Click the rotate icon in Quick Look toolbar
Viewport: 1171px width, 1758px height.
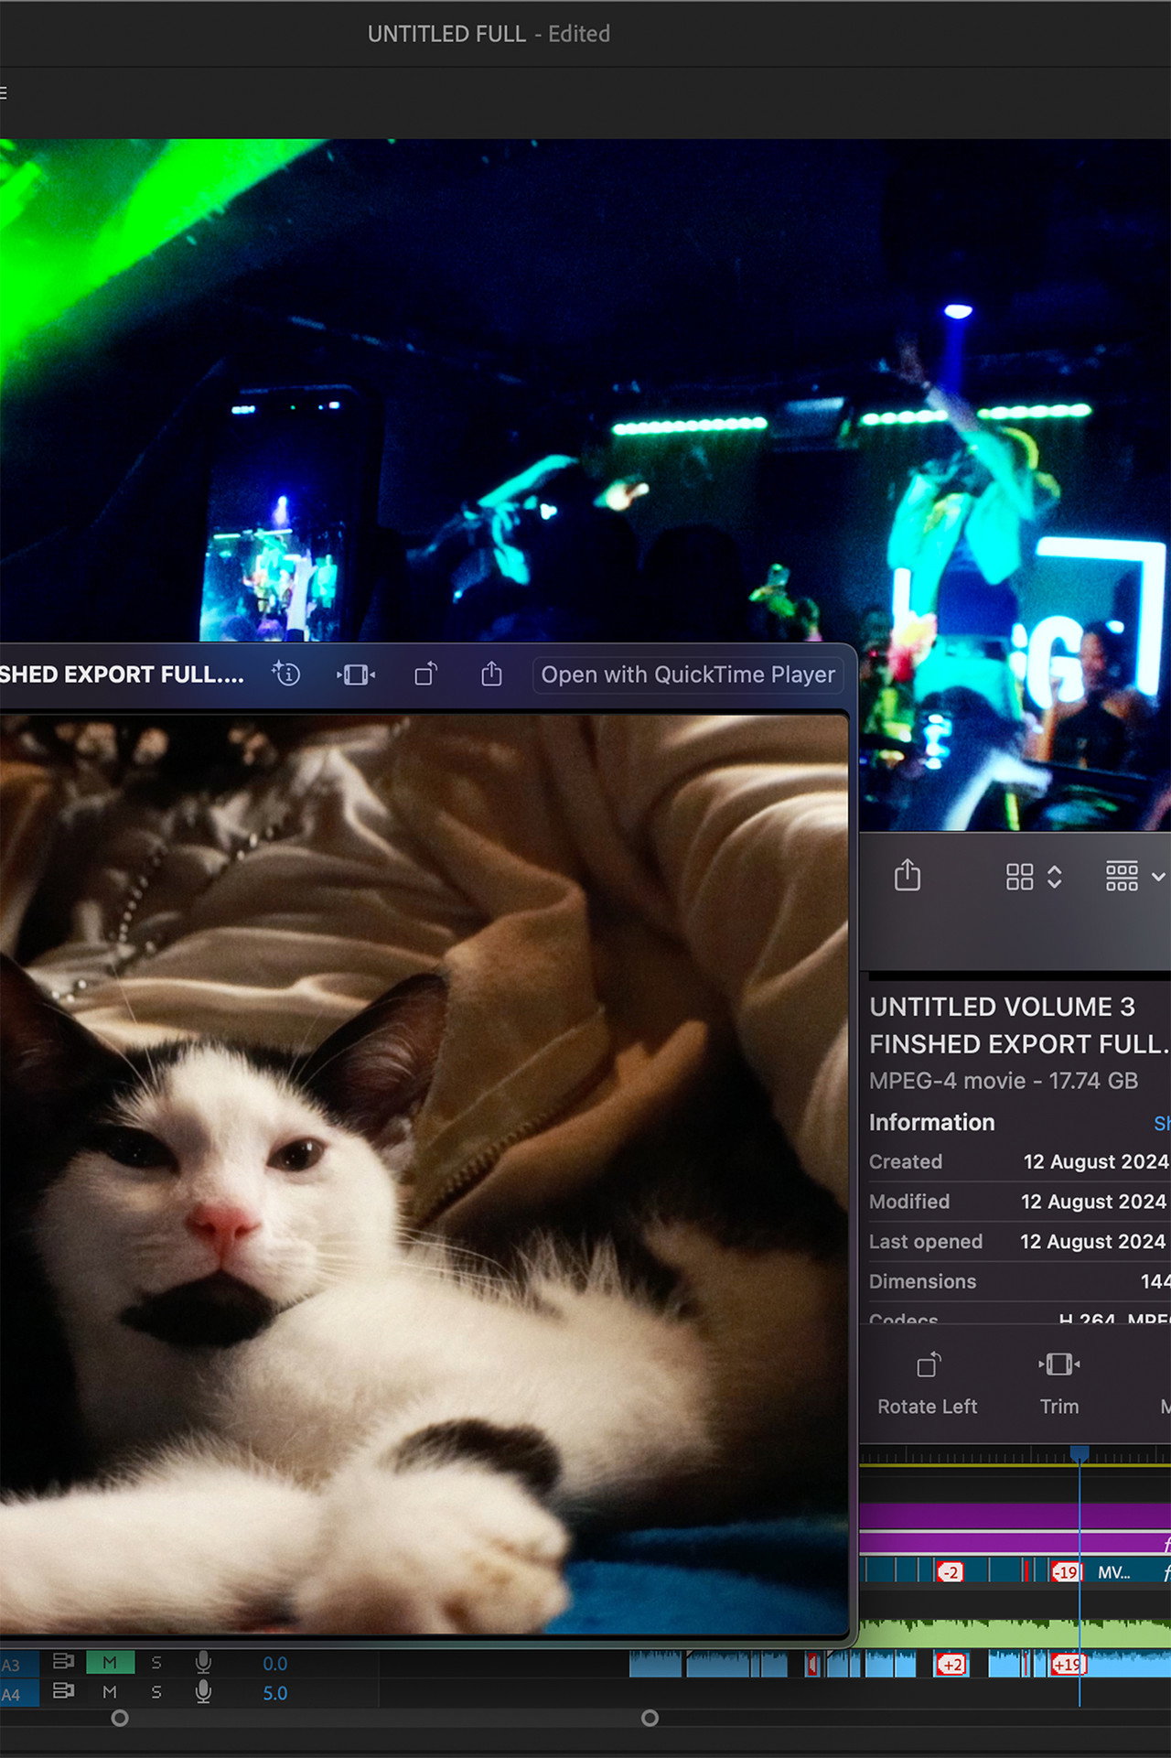[x=426, y=674]
